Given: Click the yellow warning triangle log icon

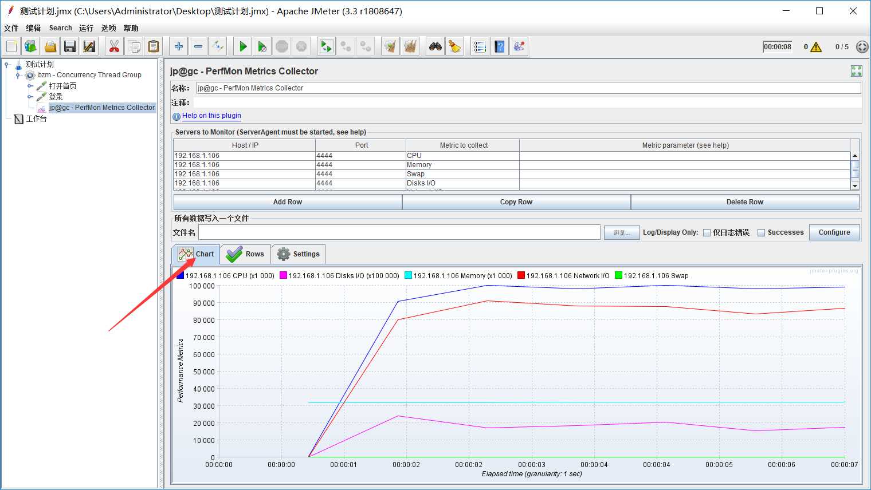Looking at the screenshot, I should (x=816, y=47).
